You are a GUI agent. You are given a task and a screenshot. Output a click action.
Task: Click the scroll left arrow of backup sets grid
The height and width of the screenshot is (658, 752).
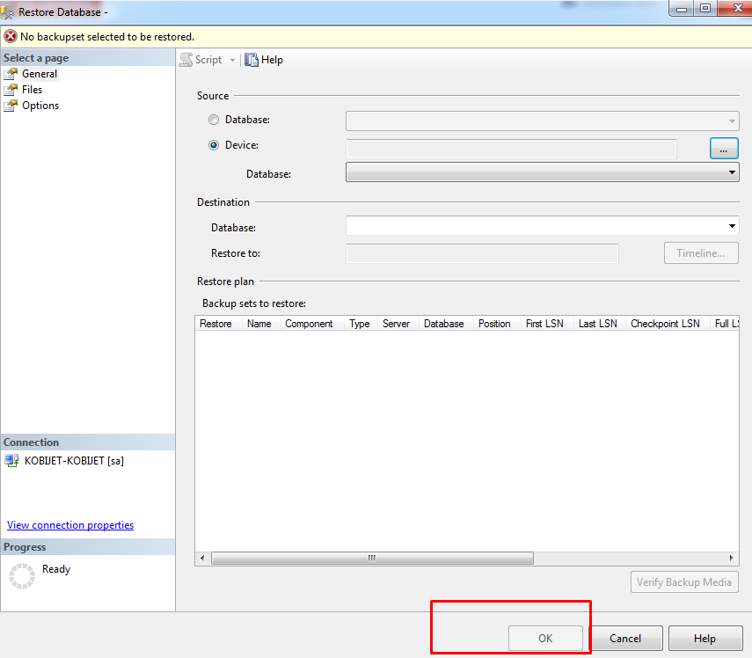click(x=202, y=558)
